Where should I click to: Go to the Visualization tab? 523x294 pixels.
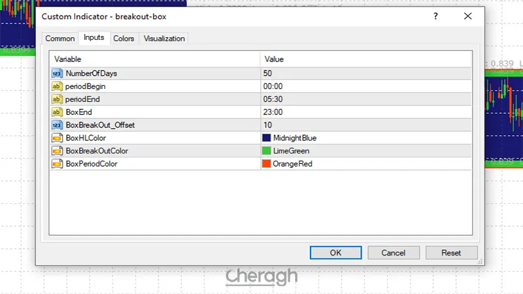(x=164, y=39)
